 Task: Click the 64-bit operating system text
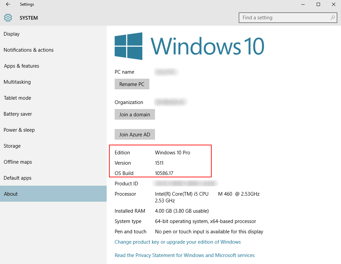[x=205, y=221]
